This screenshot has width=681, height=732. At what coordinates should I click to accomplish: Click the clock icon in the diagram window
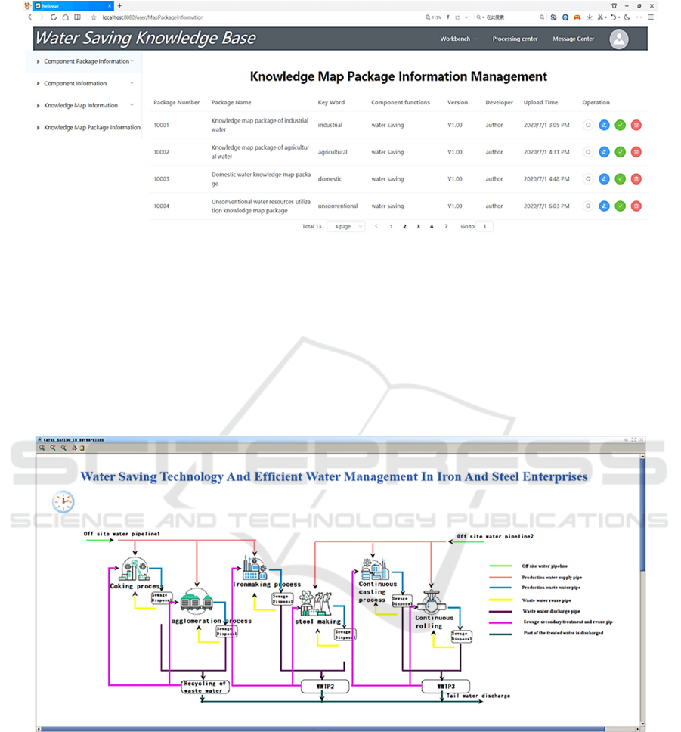(x=63, y=501)
